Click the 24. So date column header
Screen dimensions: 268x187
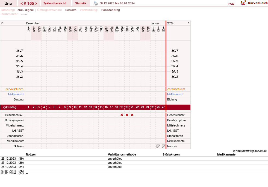point(112,29)
